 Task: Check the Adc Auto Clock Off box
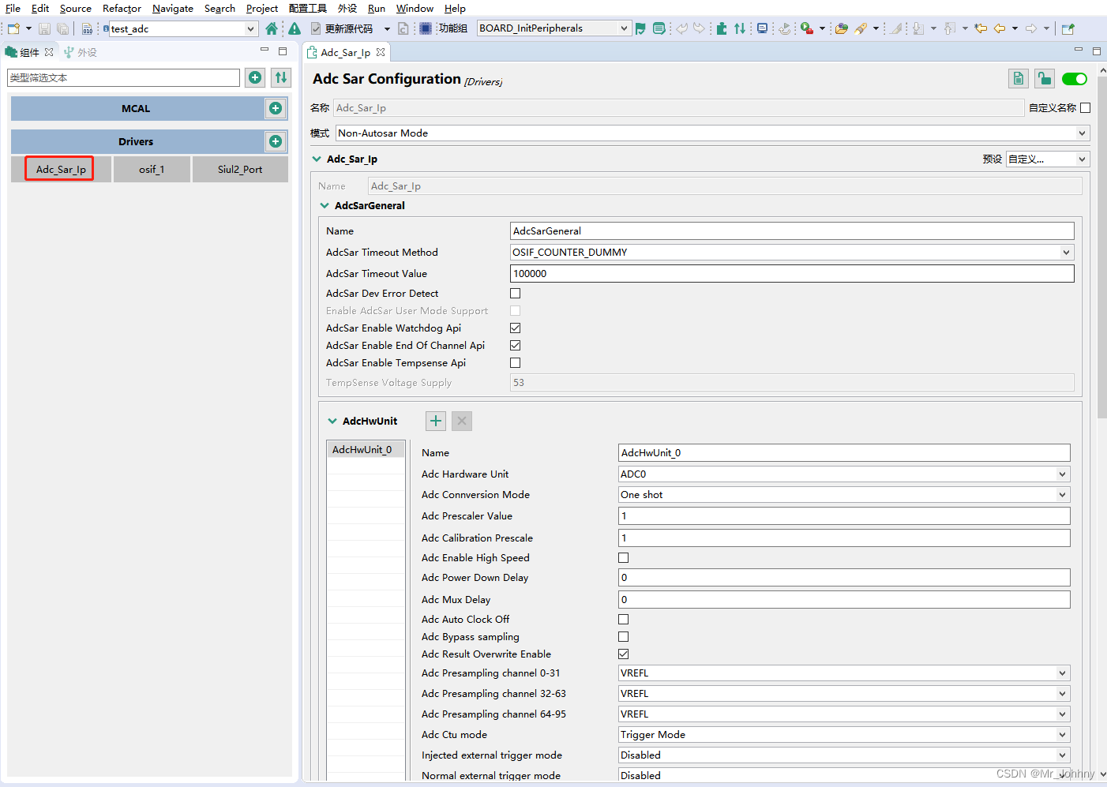click(624, 619)
